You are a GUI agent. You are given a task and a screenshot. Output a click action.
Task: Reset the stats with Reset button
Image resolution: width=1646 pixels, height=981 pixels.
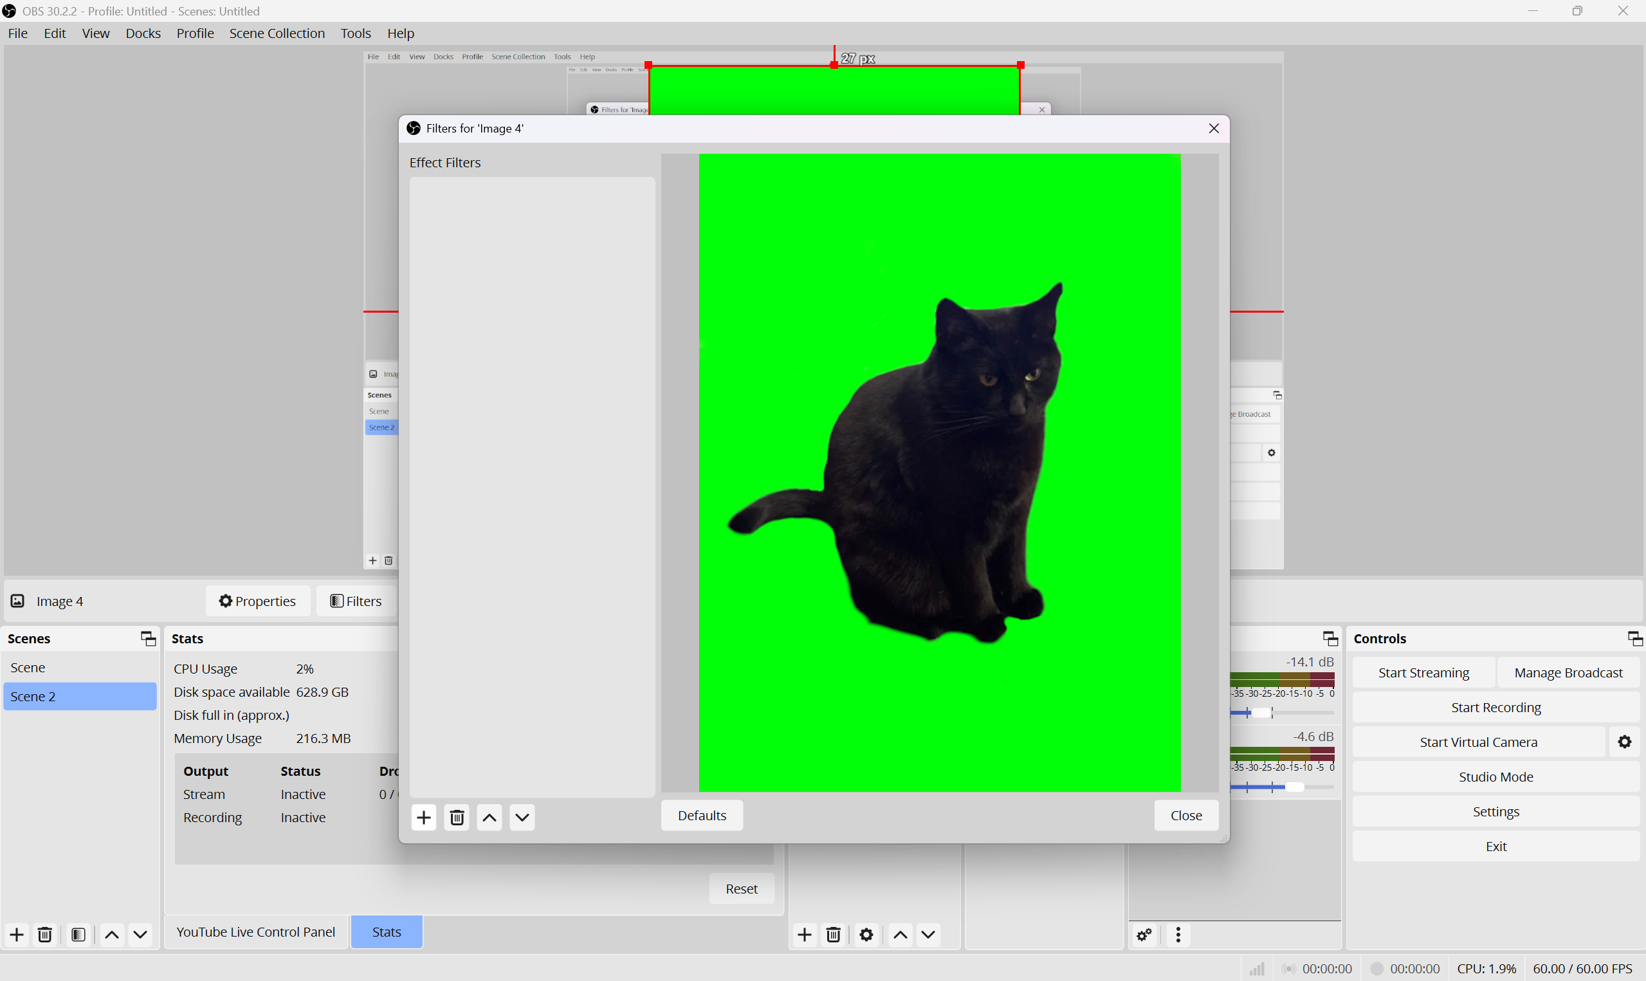pyautogui.click(x=742, y=889)
